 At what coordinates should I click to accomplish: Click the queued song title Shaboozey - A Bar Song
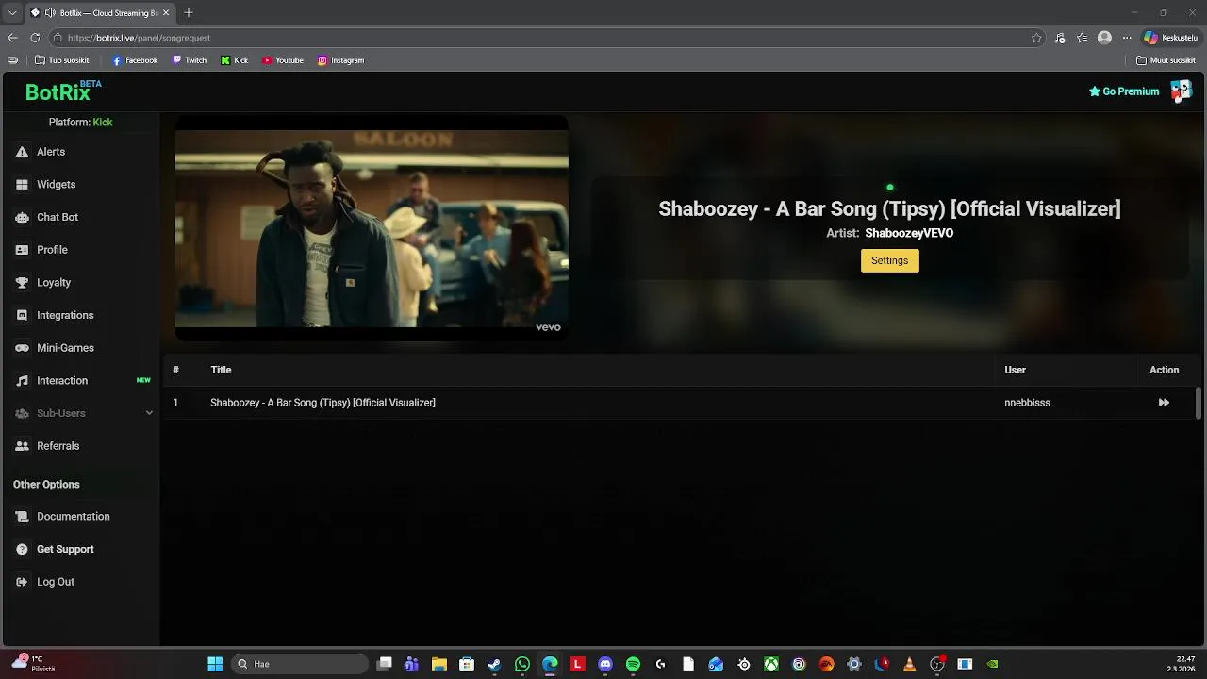click(322, 403)
